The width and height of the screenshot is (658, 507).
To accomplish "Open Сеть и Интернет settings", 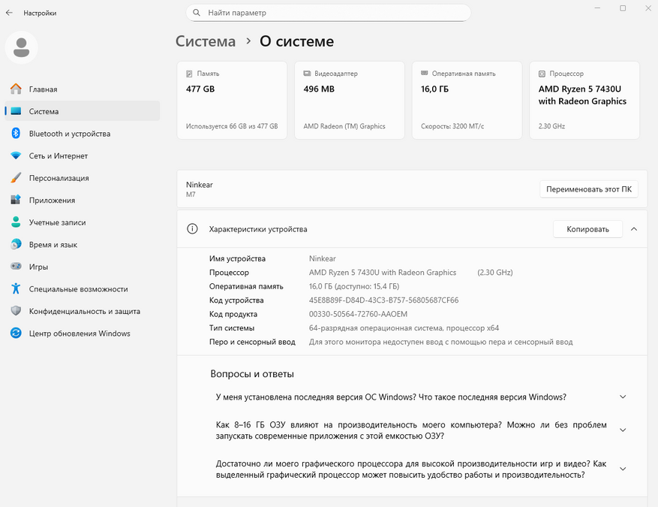I will [x=59, y=156].
